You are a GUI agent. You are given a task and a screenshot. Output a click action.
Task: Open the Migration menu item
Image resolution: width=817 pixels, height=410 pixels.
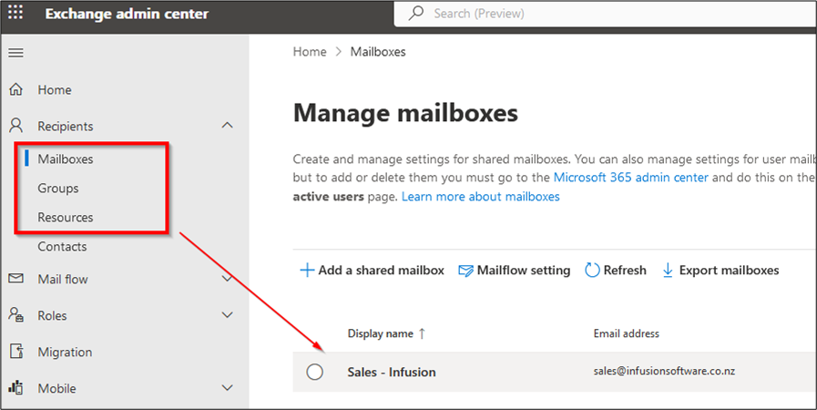coord(65,353)
